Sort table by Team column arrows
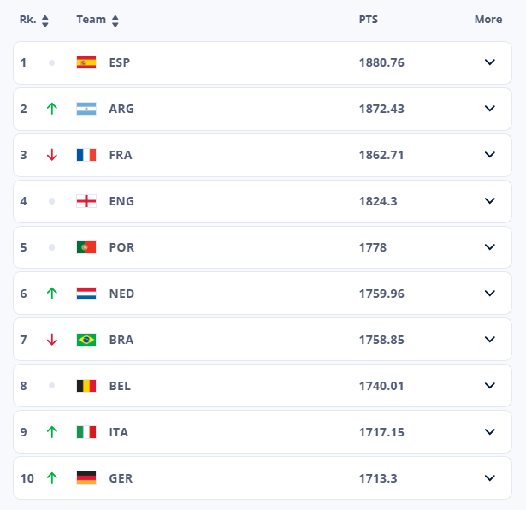The image size is (526, 510). (x=115, y=20)
